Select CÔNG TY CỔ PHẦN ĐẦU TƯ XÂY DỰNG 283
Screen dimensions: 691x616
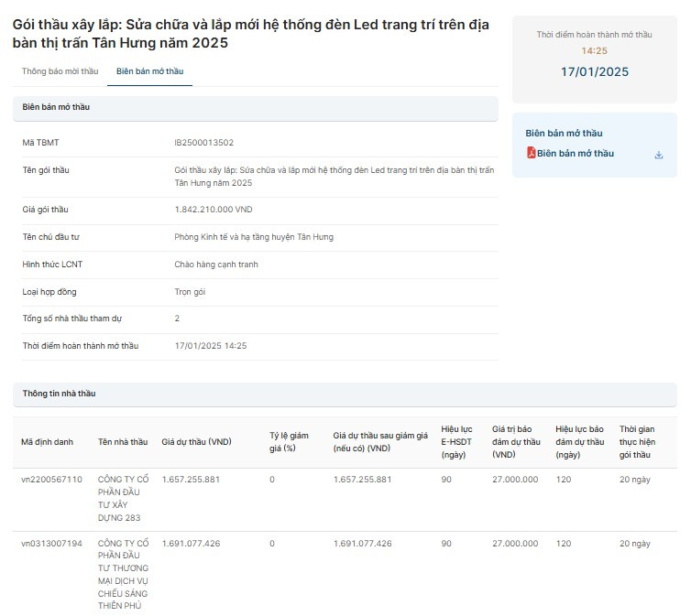(122, 499)
